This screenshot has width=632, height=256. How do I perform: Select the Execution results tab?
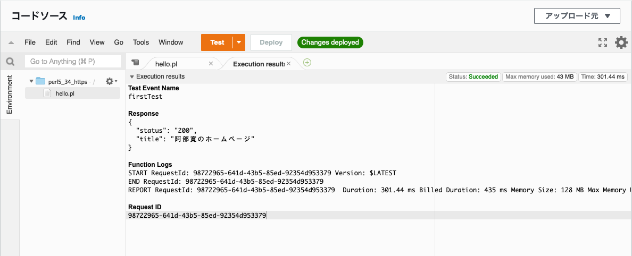[x=259, y=64]
